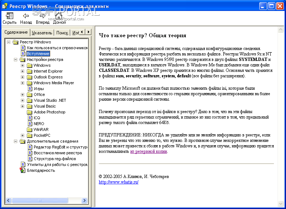Open the Домой home icon
286x209 pixels.
59,16
